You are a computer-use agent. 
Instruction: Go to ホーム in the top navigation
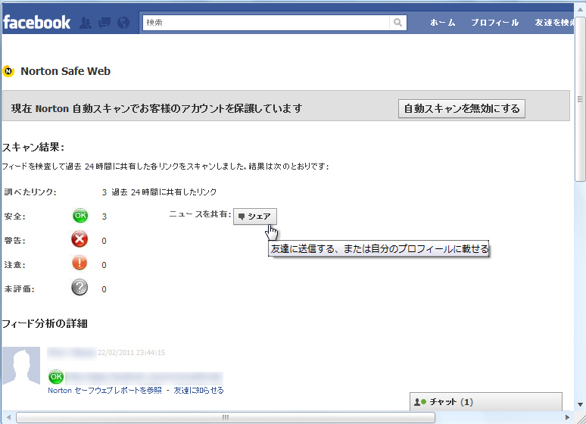pyautogui.click(x=442, y=23)
